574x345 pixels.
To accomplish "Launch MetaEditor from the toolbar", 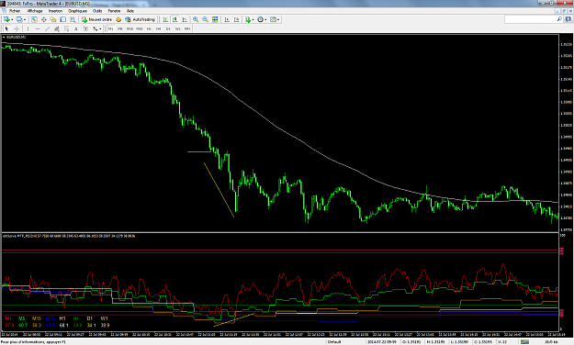I will (x=118, y=19).
